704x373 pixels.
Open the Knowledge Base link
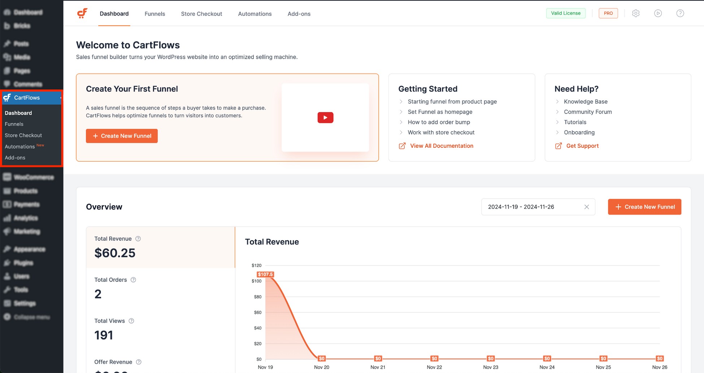586,102
